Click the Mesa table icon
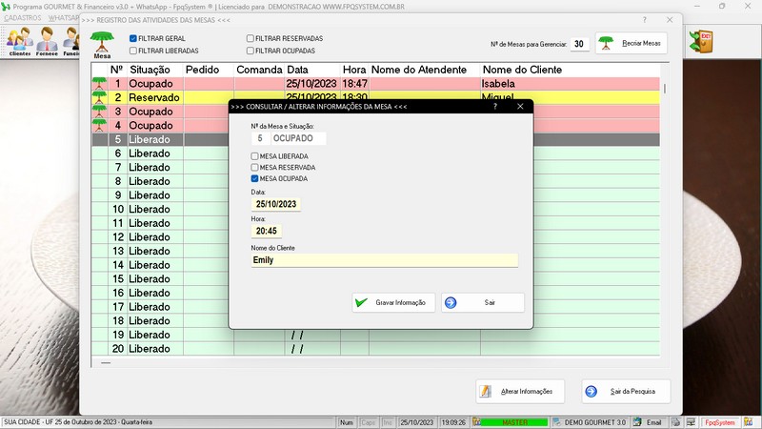This screenshot has height=429, width=762. click(x=102, y=45)
